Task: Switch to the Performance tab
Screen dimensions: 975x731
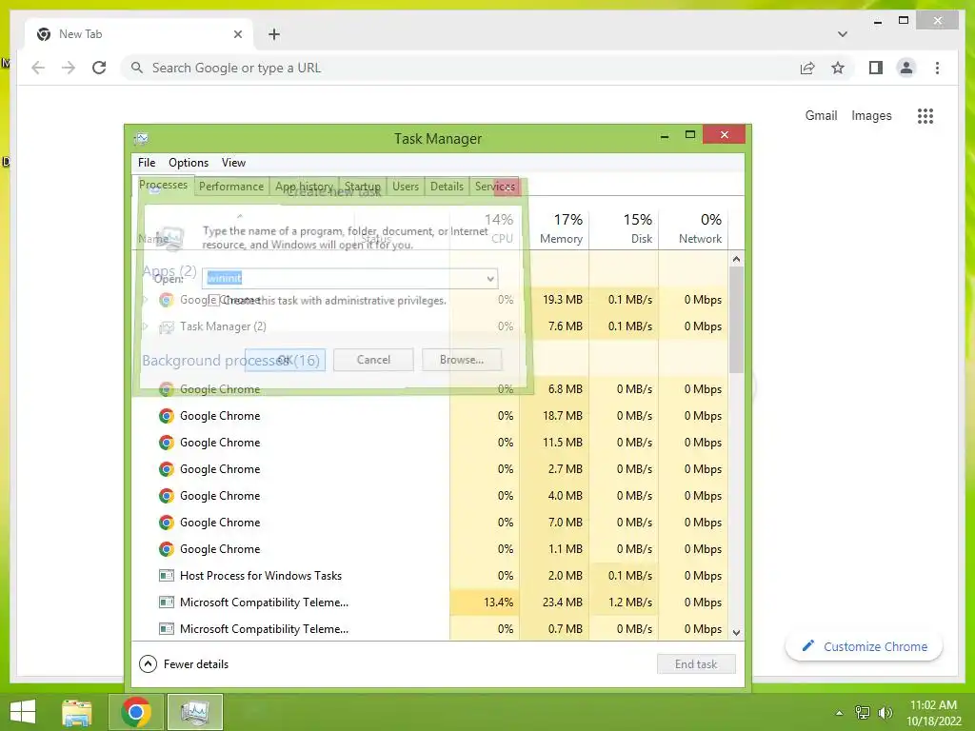Action: pyautogui.click(x=231, y=187)
